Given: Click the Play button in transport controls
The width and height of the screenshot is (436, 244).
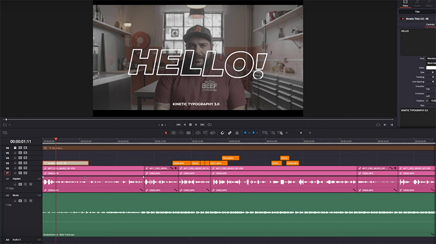Looking at the screenshot, I should pyautogui.click(x=196, y=125).
